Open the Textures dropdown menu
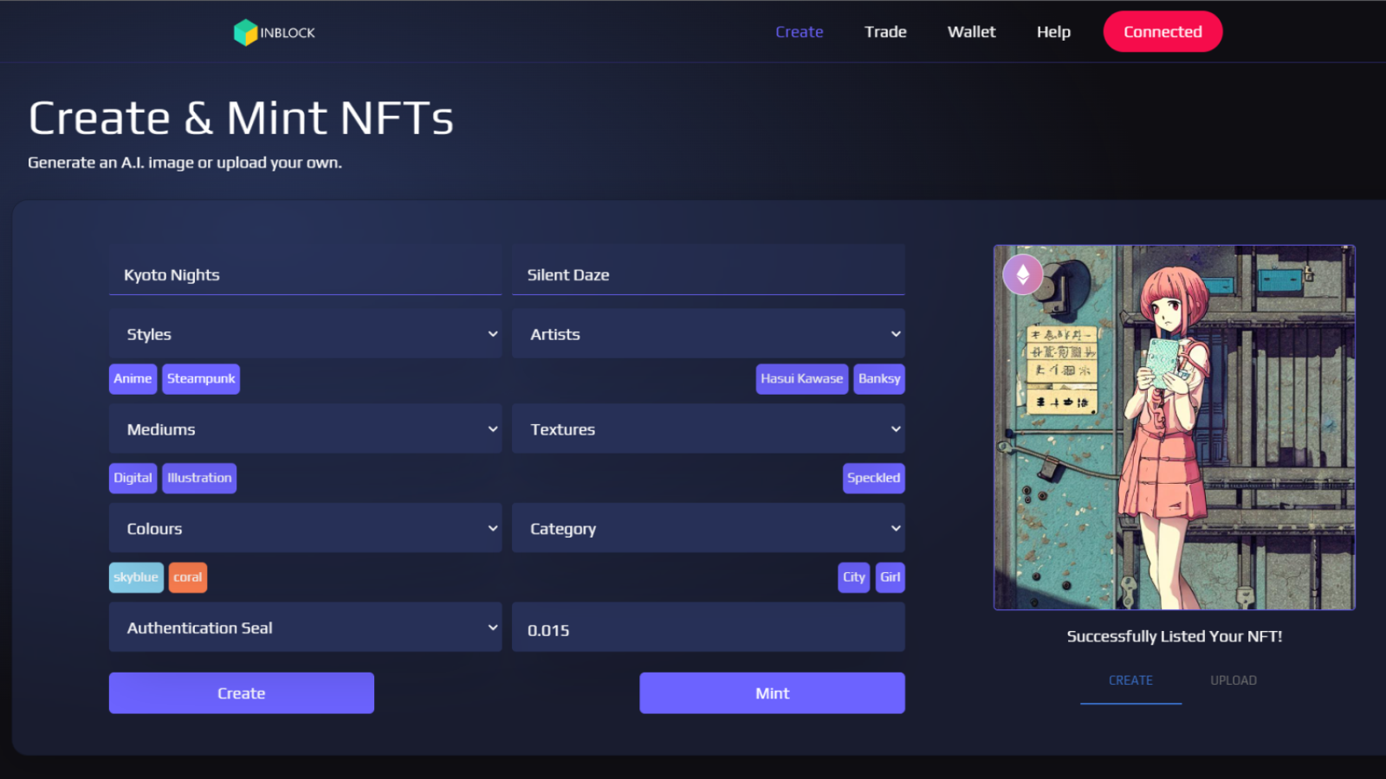Image resolution: width=1386 pixels, height=779 pixels. pos(708,429)
